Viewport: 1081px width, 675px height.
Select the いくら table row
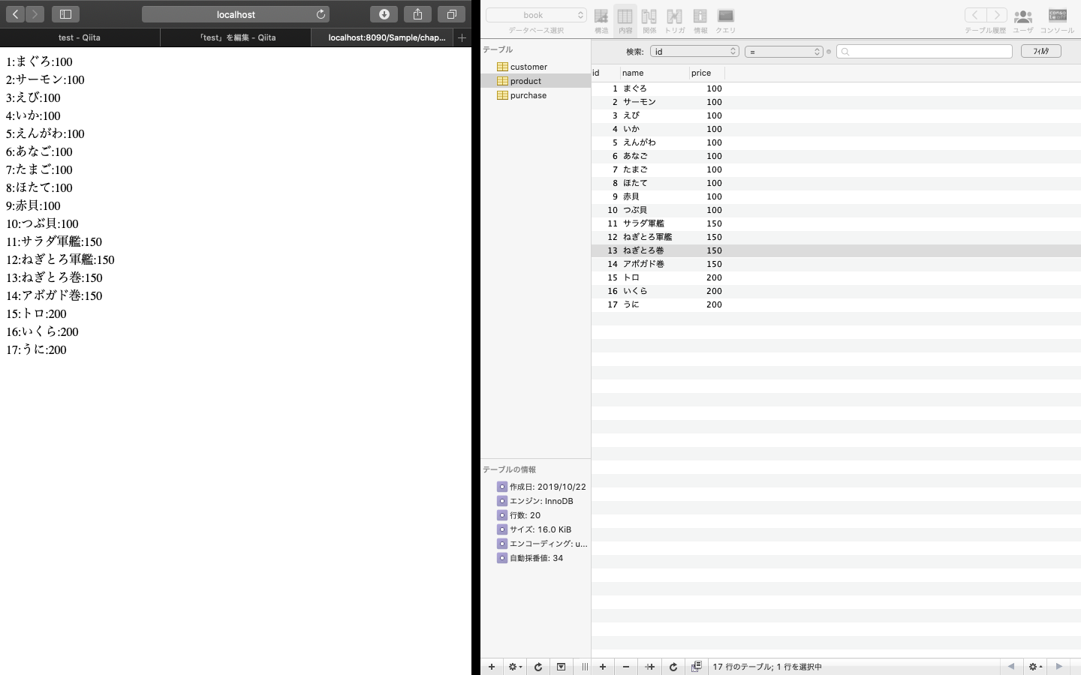836,291
